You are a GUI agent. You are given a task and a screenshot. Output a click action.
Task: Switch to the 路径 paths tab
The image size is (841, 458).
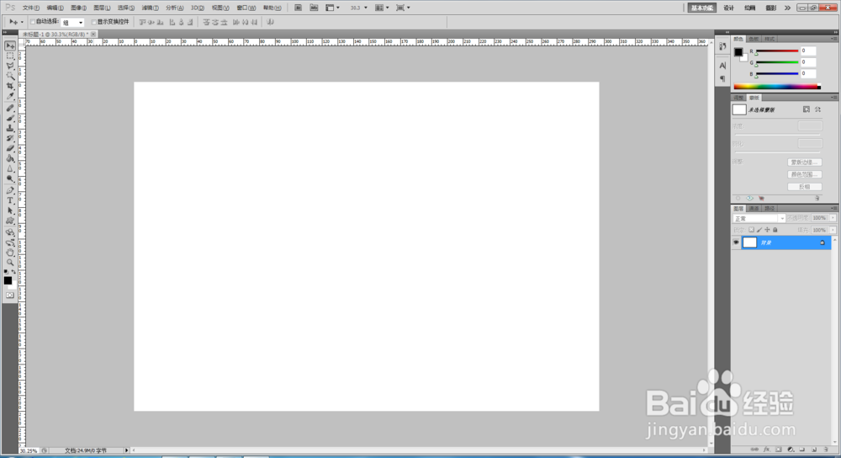click(x=770, y=208)
